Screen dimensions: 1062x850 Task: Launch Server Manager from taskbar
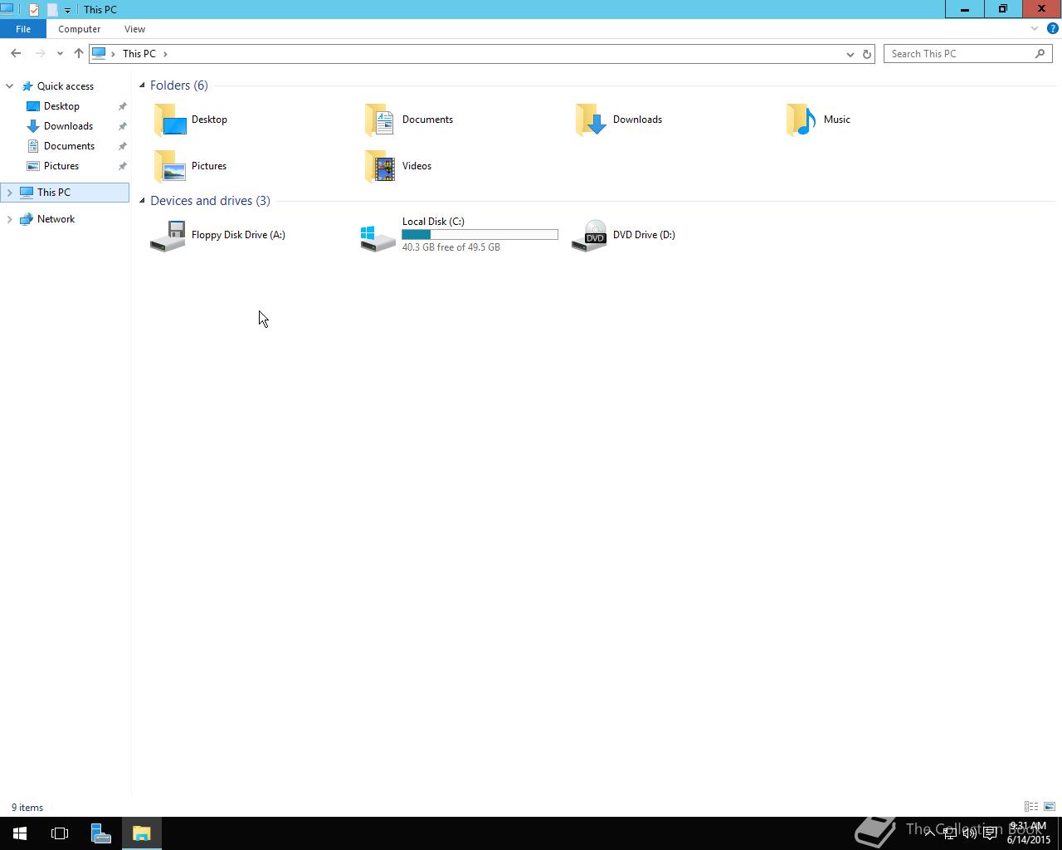(100, 833)
